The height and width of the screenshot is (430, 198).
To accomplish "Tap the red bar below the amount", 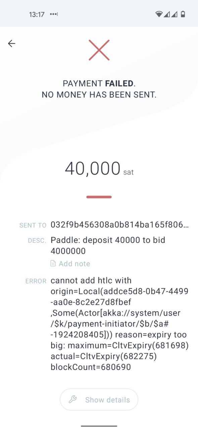I will (99, 197).
